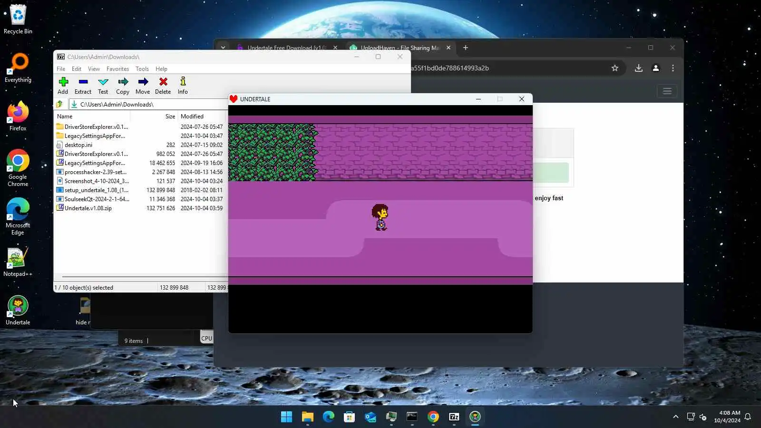Sort 7-Zip files by Size column
The height and width of the screenshot is (428, 761).
click(170, 117)
